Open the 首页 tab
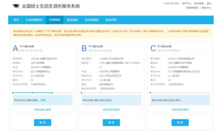 pyautogui.click(x=16, y=20)
